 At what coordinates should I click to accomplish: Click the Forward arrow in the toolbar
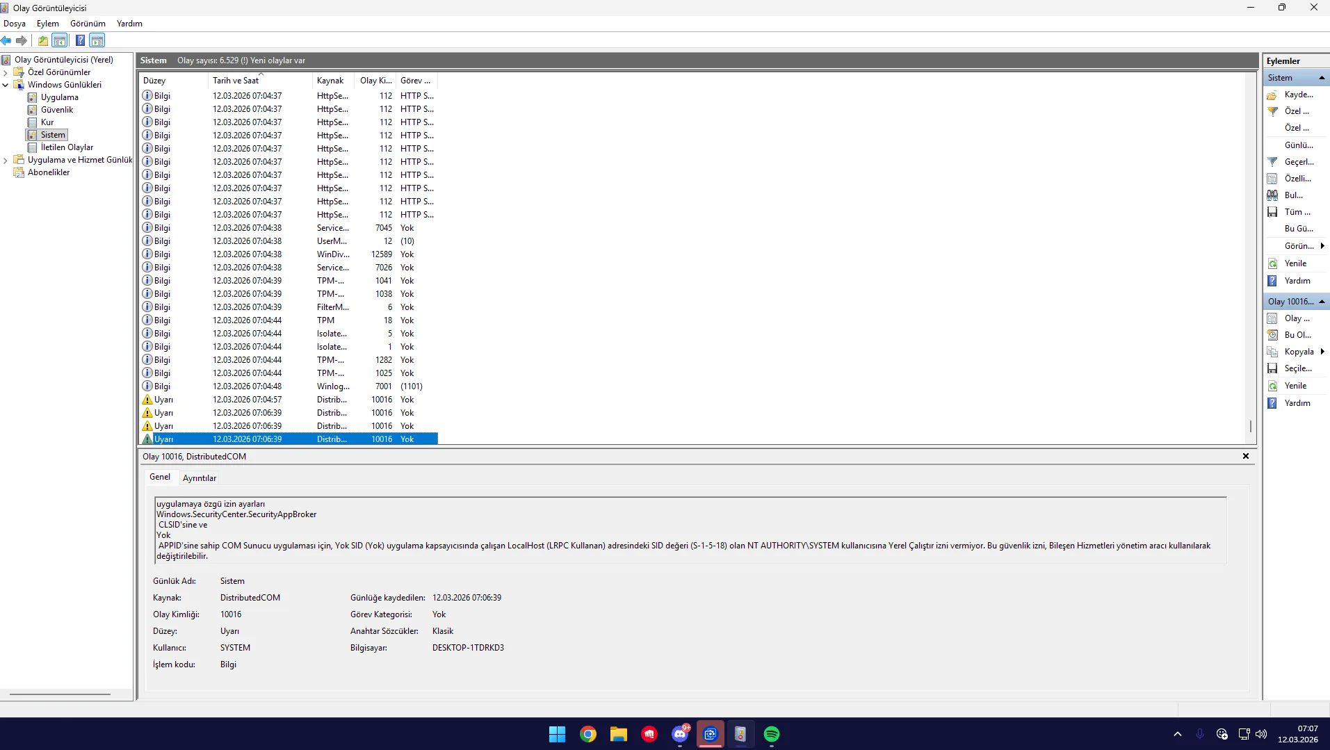click(x=22, y=41)
